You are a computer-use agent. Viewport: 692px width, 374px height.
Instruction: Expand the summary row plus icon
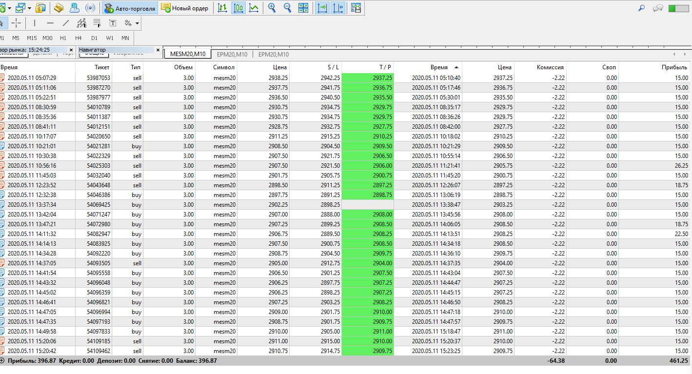coord(2,361)
